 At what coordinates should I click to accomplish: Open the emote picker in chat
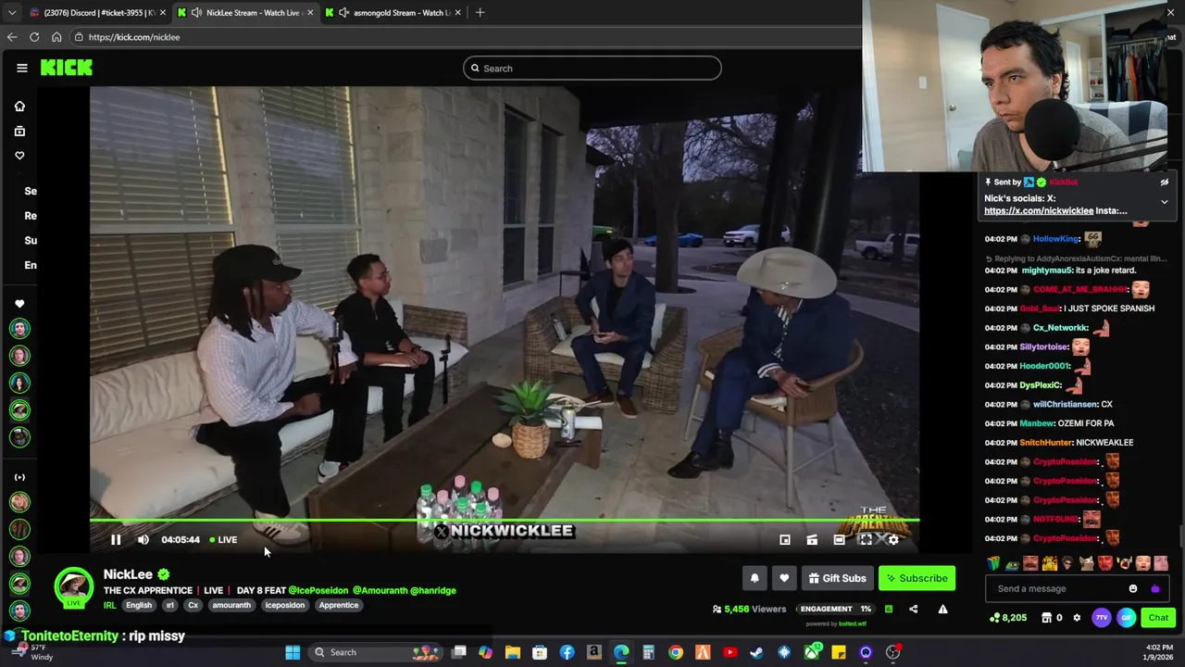tap(1133, 588)
